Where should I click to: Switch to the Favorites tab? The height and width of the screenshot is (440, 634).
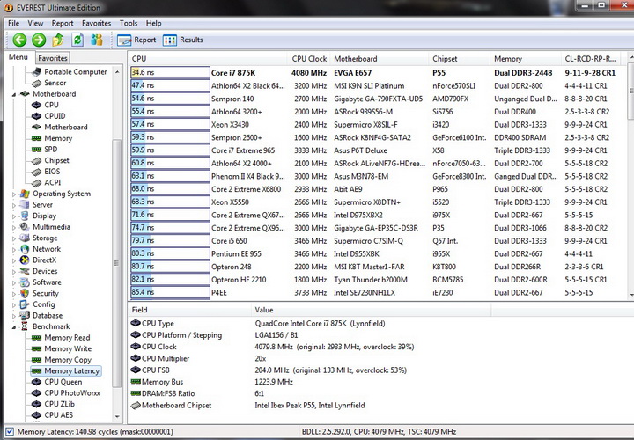53,58
